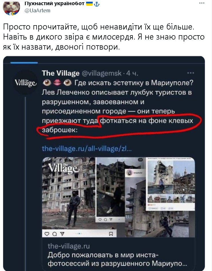Open the the-village.ru link card title
This screenshot has height=271, width=212.
click(x=117, y=259)
